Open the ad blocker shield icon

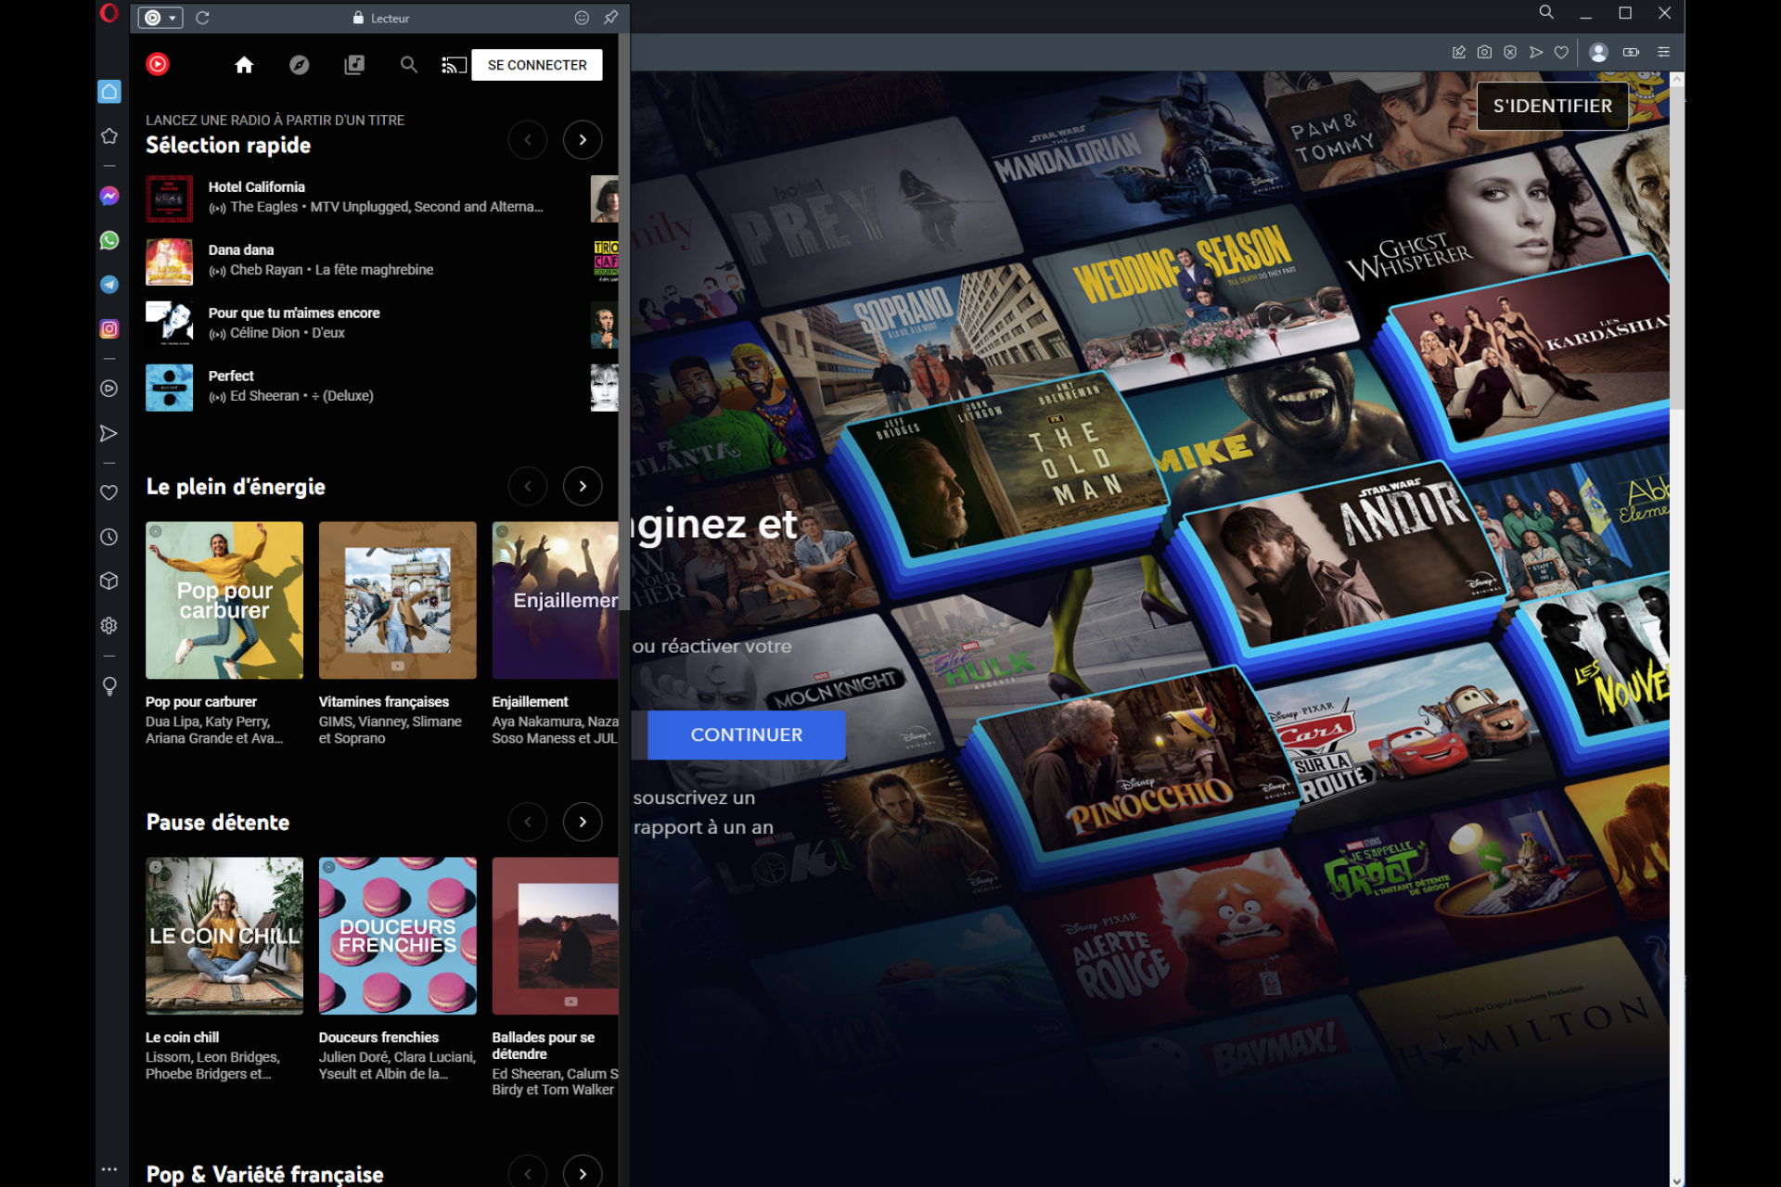1510,53
